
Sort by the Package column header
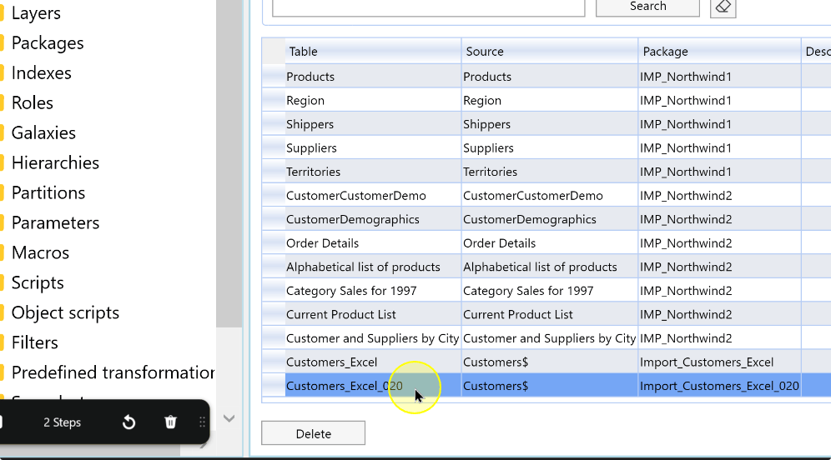click(x=720, y=52)
